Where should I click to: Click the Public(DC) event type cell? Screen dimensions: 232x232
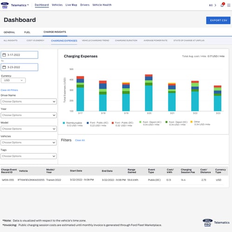pos(155,180)
